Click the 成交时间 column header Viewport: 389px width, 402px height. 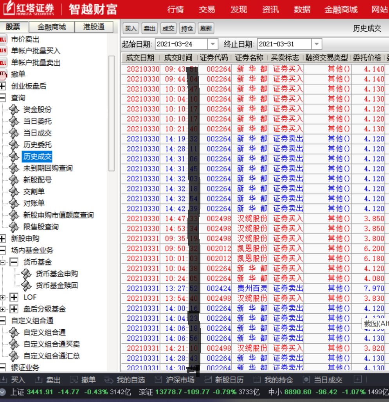[x=178, y=58]
